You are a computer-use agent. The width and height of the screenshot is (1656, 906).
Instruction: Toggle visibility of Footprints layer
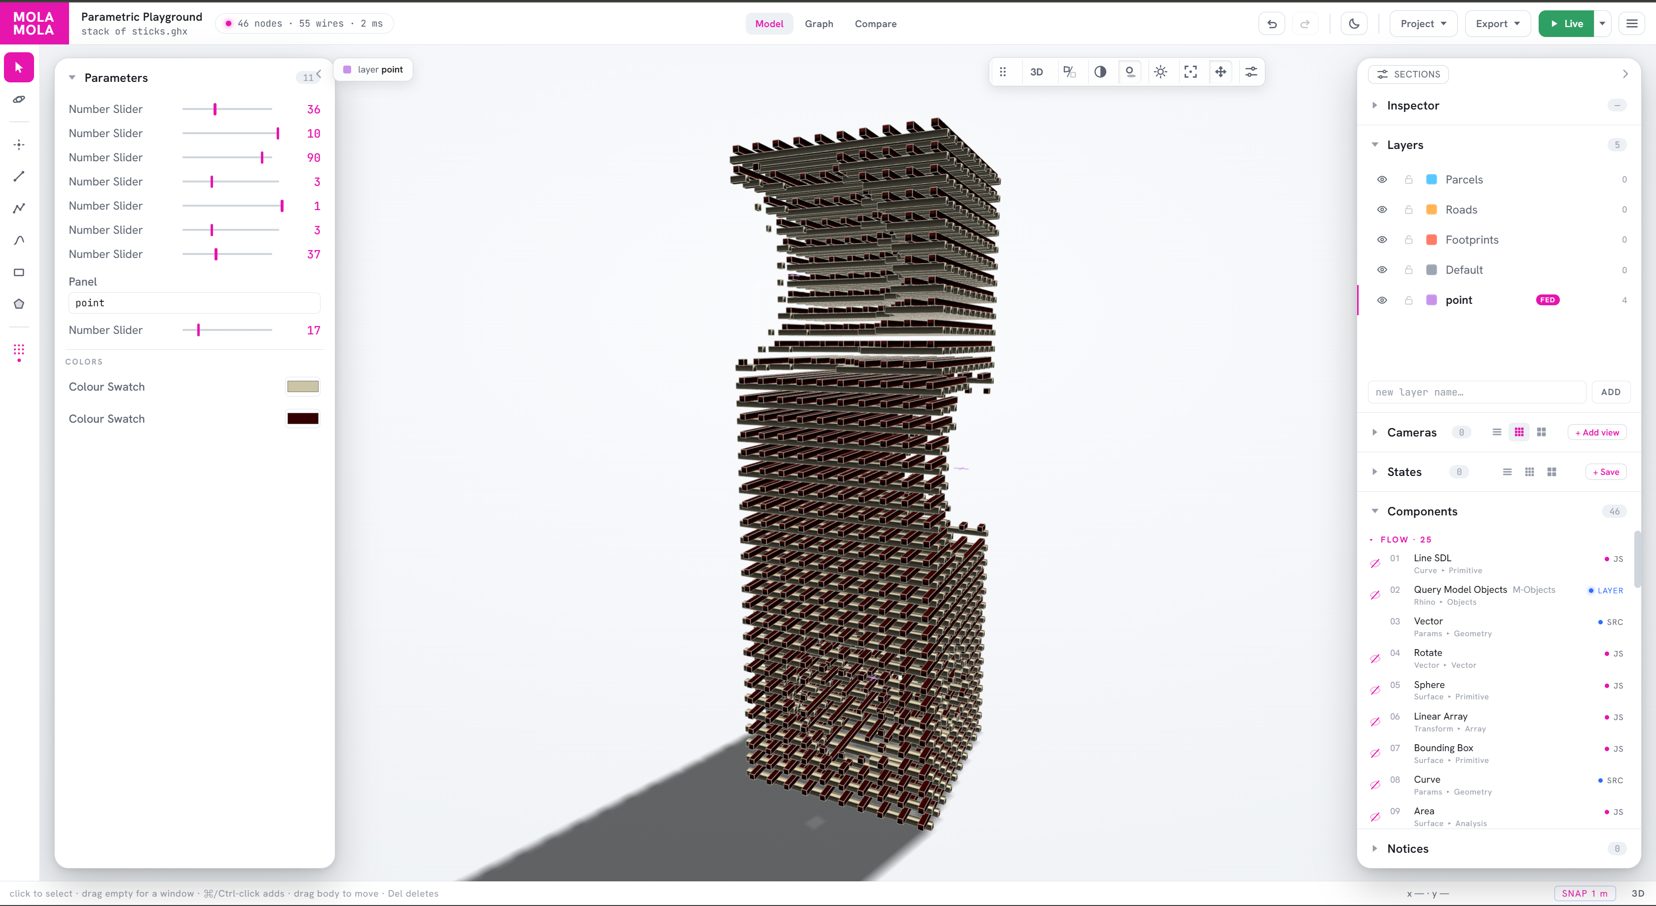coord(1382,240)
